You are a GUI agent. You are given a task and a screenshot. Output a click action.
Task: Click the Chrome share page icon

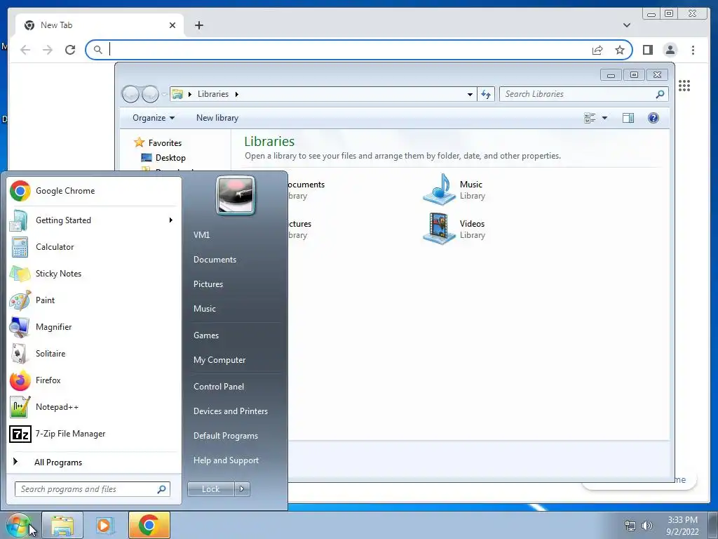597,50
